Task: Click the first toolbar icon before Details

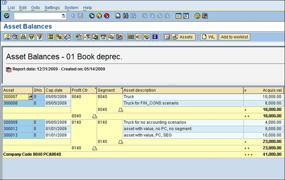Action: [7, 37]
